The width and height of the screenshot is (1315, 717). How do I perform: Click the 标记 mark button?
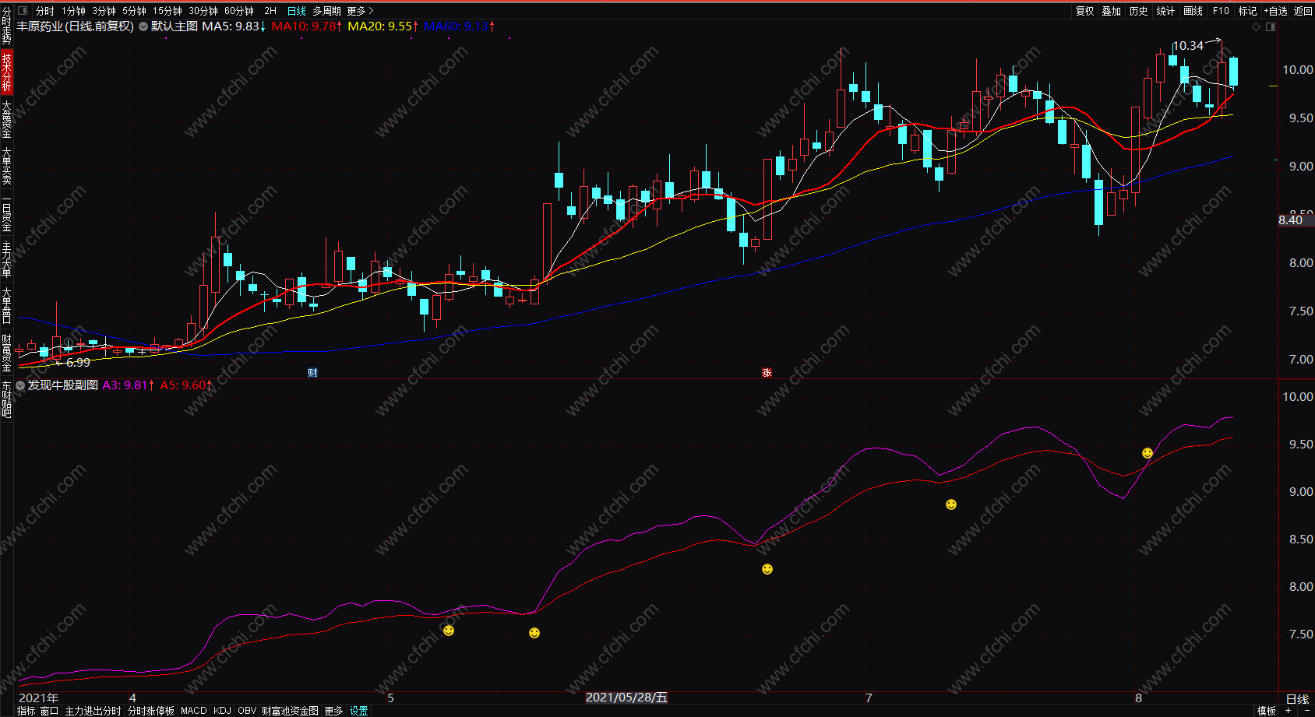1247,11
